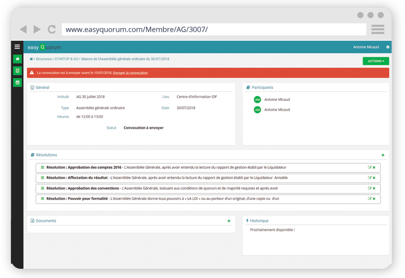This screenshot has width=405, height=278.
Task: Click the drag handle of Approbation des comptes 2016
Action: click(42, 167)
